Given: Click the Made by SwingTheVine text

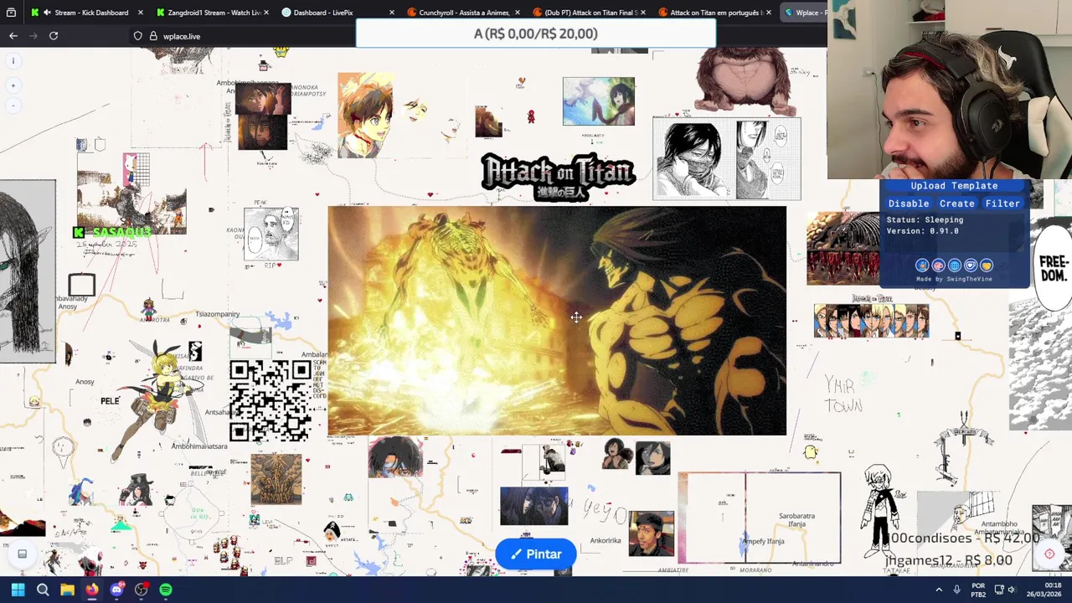Looking at the screenshot, I should 954,279.
